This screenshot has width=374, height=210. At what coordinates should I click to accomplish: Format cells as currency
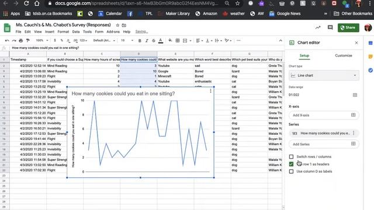point(55,40)
